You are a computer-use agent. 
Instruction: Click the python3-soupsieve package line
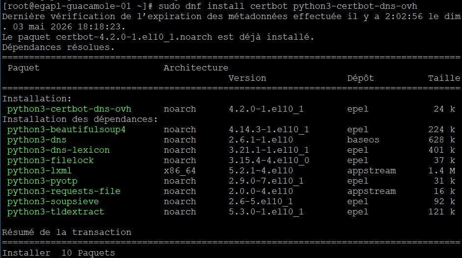coord(231,202)
